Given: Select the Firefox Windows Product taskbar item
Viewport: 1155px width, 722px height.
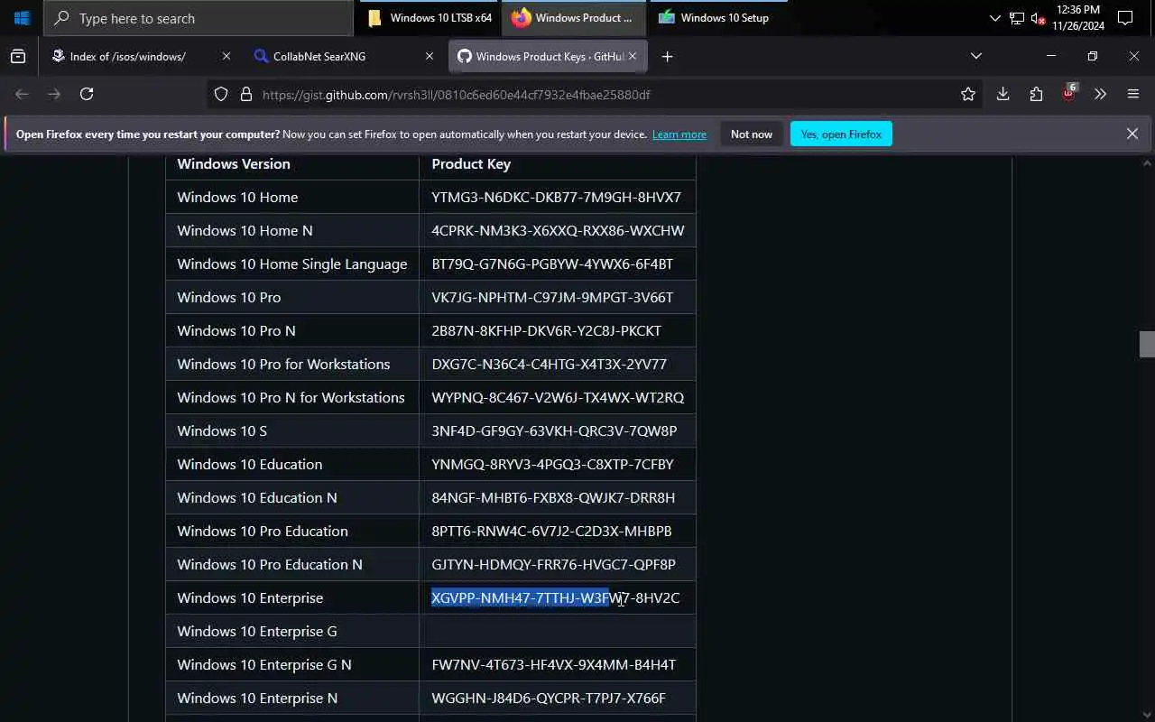Looking at the screenshot, I should coord(574,17).
